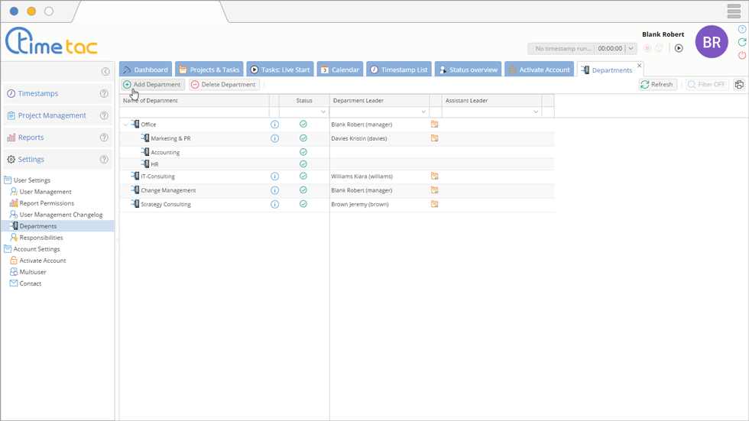Screen dimensions: 749x421
Task: Click the info icon for Office row
Action: pyautogui.click(x=274, y=125)
